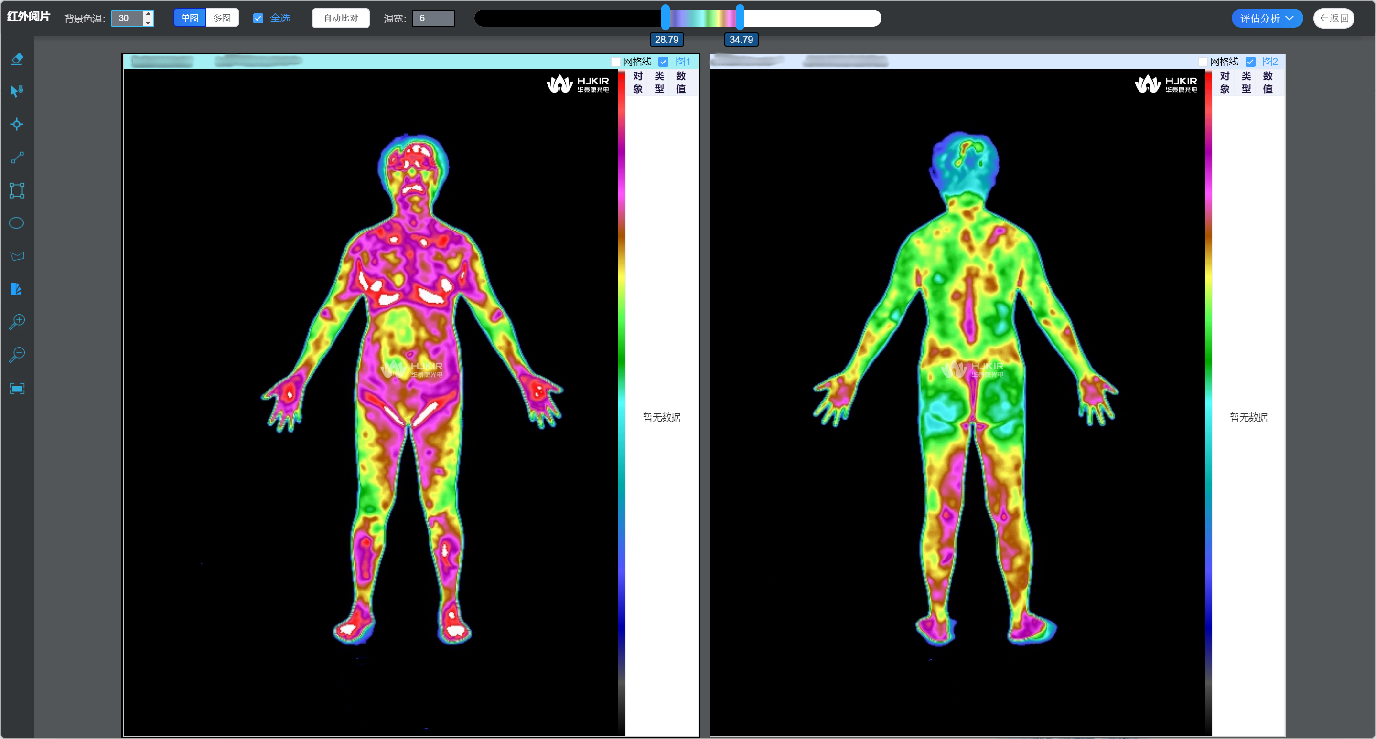The image size is (1376, 739).
Task: Select the point crosshair measurement tool
Action: pos(17,124)
